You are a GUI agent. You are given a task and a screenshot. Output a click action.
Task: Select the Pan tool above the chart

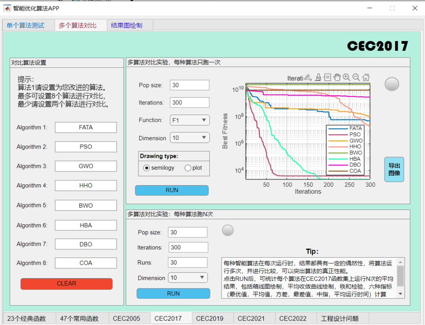[x=337, y=78]
